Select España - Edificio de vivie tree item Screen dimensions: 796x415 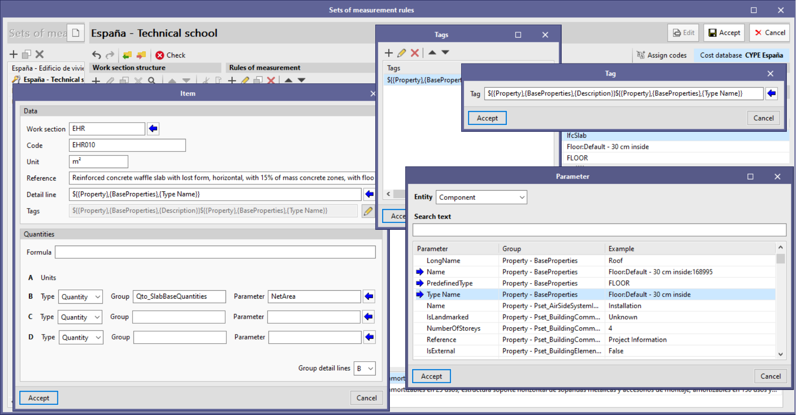coord(48,68)
